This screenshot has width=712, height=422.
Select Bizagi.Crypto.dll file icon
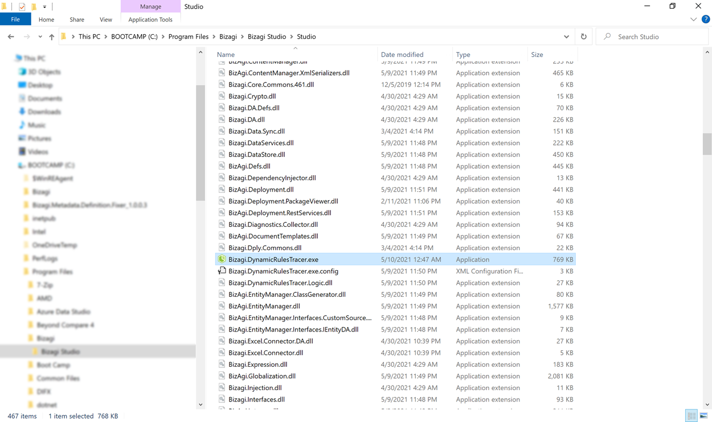222,96
